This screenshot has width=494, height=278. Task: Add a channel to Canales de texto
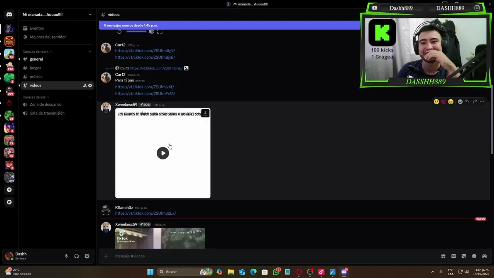(x=90, y=52)
